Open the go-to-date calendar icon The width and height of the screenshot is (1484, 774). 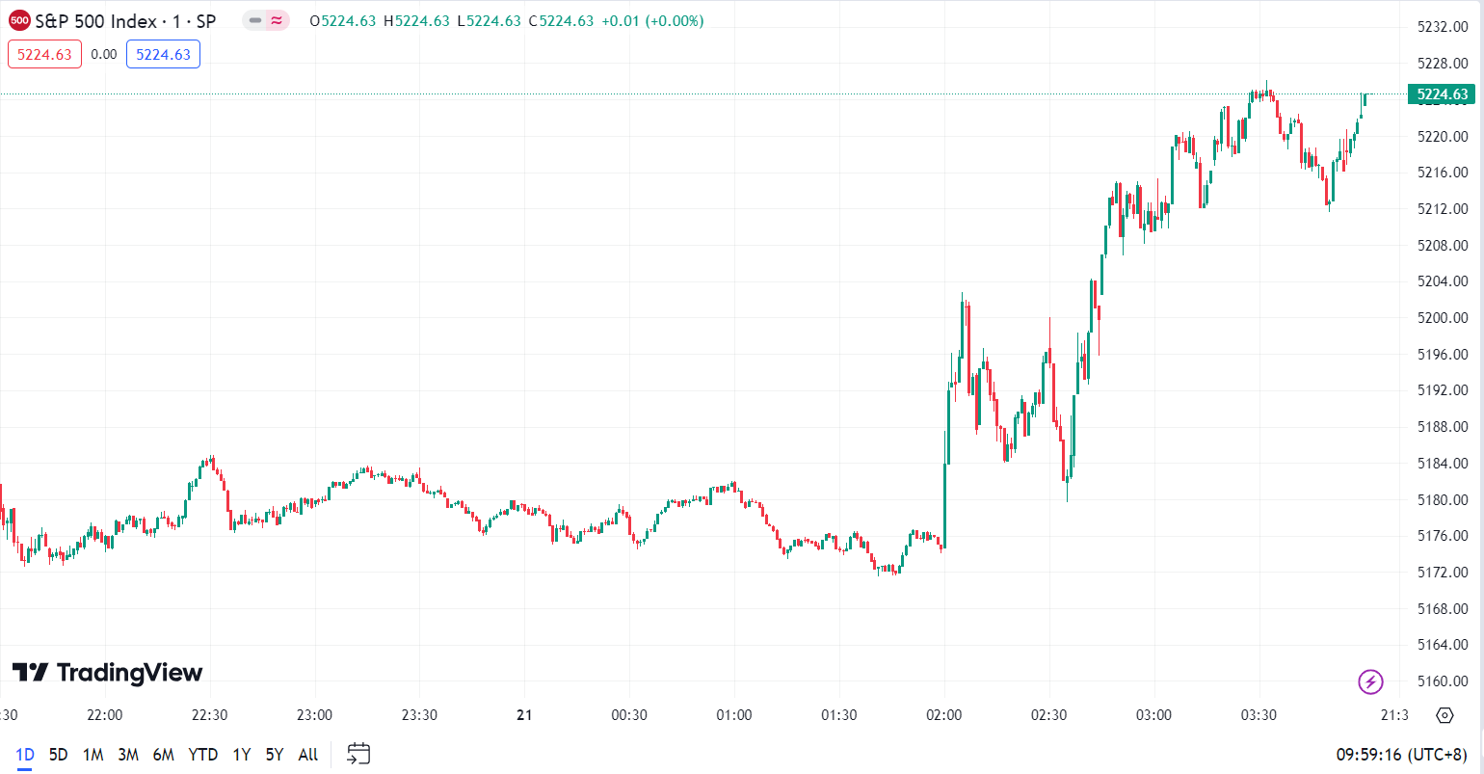coord(358,754)
